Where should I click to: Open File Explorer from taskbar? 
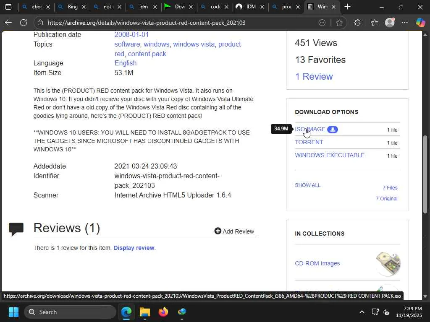tap(145, 312)
